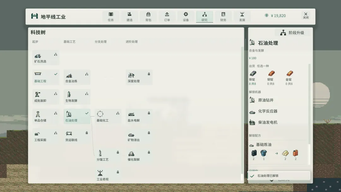Image resolution: width=341 pixels, height=192 pixels.
Task: Select the locked 分馏工艺 tech node
Action: pyautogui.click(x=108, y=155)
